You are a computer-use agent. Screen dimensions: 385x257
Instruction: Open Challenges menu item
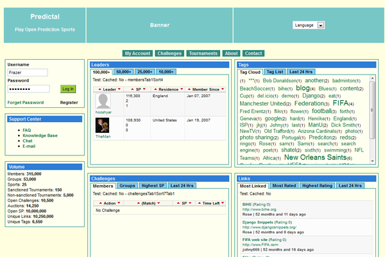tap(169, 53)
